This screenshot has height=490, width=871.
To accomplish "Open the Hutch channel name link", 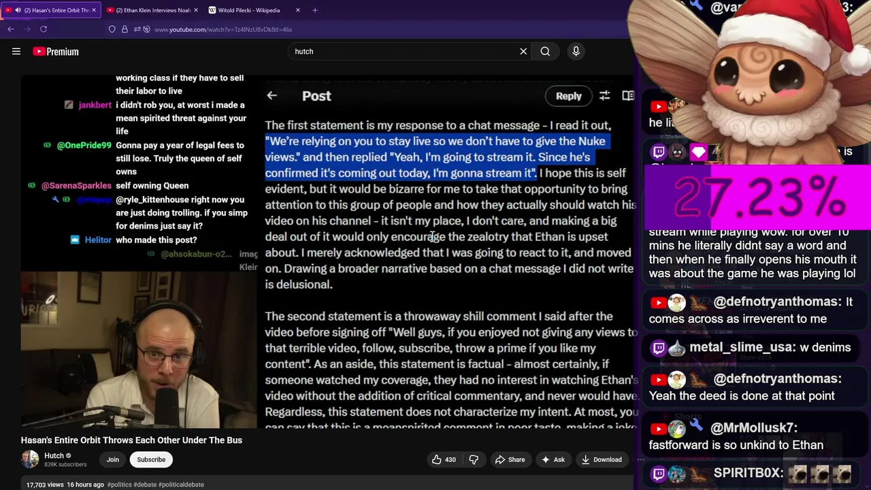I will pos(54,455).
